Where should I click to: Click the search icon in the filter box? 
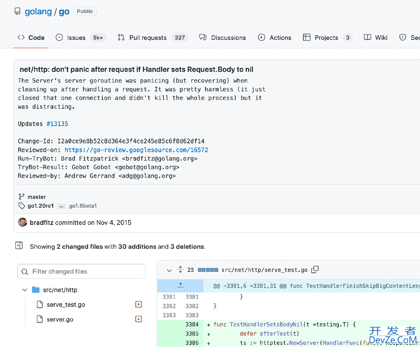tap(24, 272)
